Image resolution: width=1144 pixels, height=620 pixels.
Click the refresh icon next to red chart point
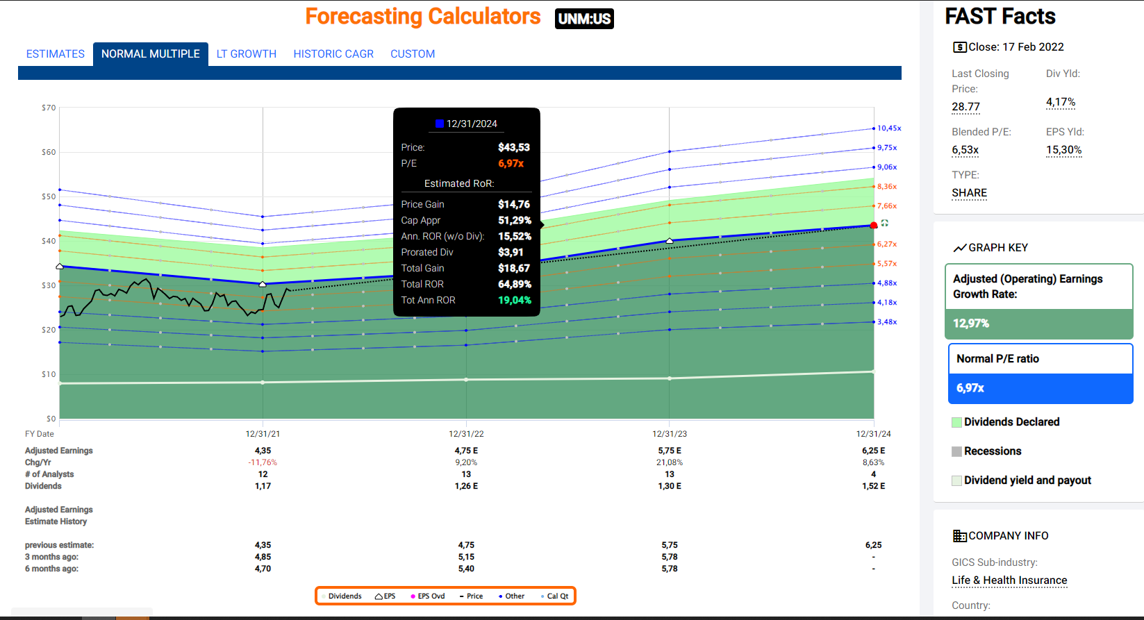tap(885, 224)
